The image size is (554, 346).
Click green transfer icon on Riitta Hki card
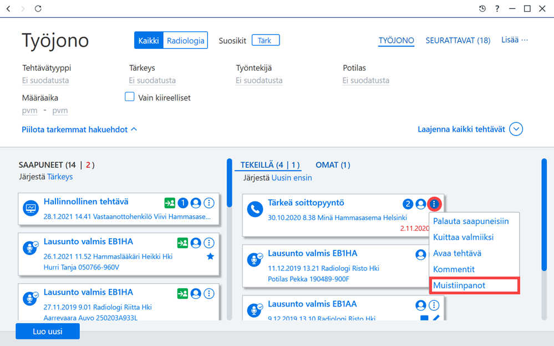(x=182, y=294)
